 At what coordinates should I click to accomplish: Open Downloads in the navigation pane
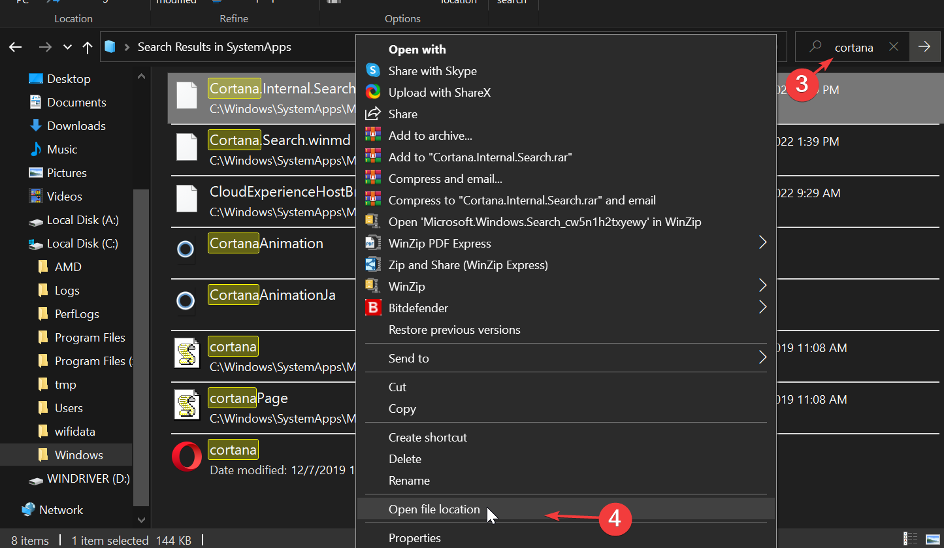coord(76,125)
